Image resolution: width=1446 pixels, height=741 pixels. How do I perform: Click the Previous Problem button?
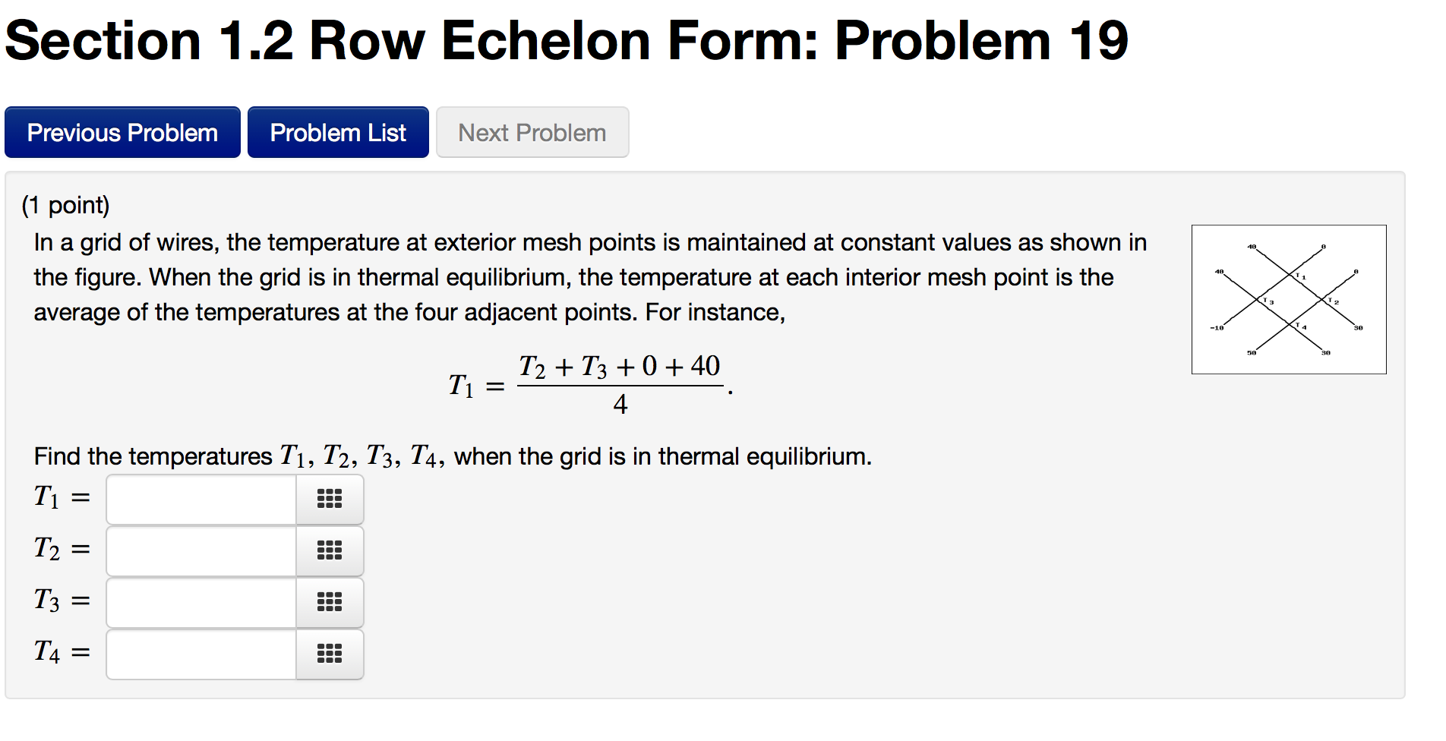coord(122,132)
